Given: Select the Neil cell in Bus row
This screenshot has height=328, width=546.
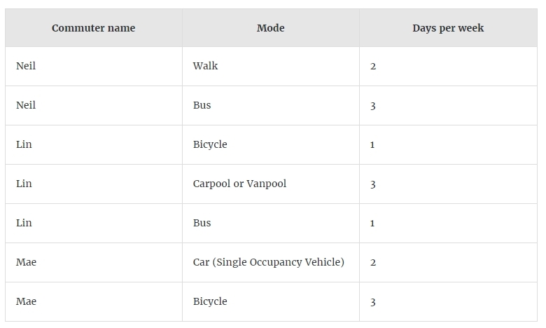Looking at the screenshot, I should tap(94, 106).
